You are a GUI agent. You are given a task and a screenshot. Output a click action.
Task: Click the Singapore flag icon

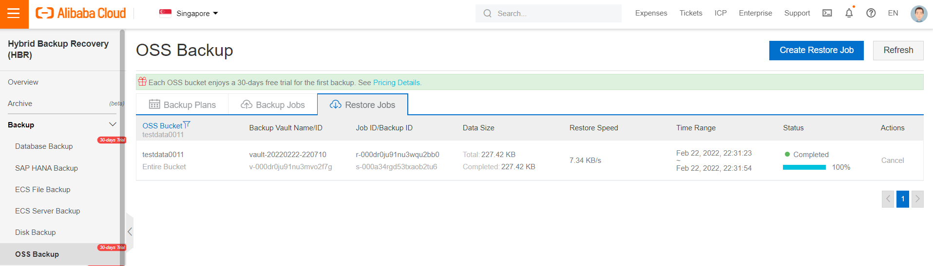click(165, 13)
